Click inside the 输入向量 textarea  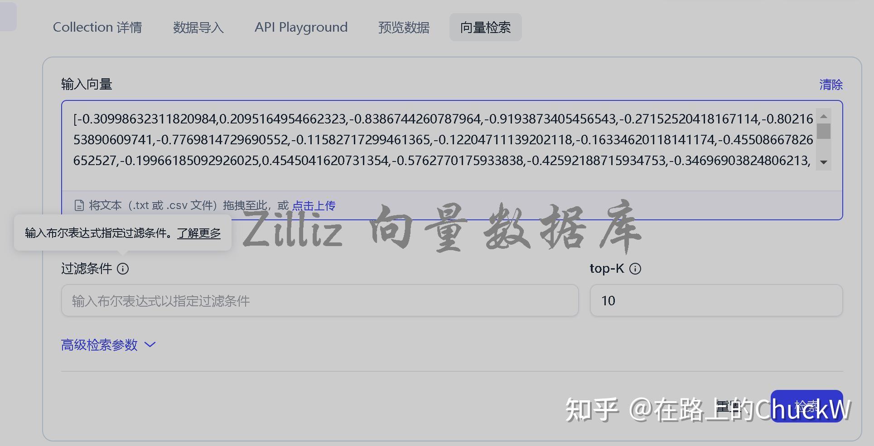click(408, 140)
